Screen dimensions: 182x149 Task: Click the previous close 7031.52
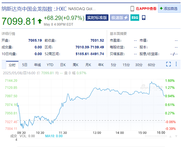97,40
